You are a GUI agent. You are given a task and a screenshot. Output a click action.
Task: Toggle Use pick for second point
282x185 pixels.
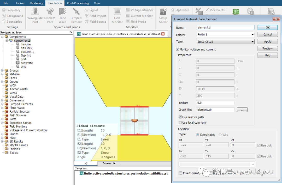(x=259, y=156)
